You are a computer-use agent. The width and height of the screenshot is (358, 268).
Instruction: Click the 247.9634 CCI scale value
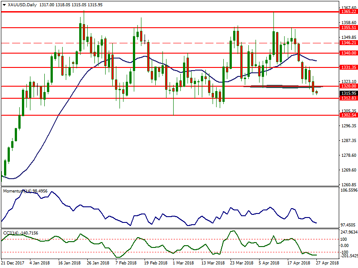[x=348, y=232]
